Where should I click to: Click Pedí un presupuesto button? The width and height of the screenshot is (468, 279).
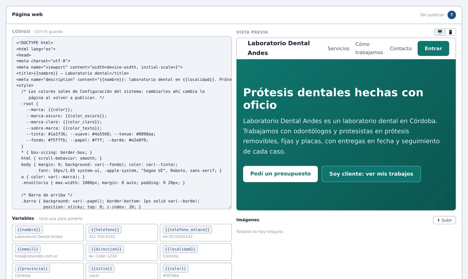pyautogui.click(x=281, y=174)
